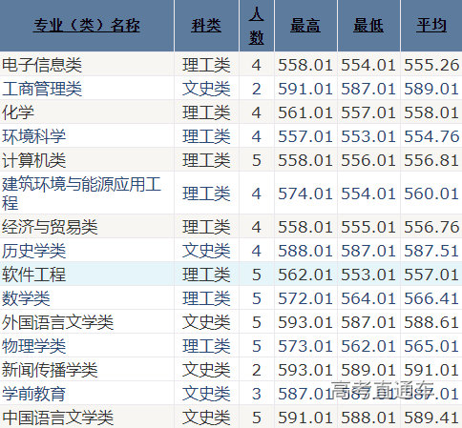Image resolution: width=462 pixels, height=428 pixels.
Task: Select the 学前教育 major name
Action: (x=34, y=394)
